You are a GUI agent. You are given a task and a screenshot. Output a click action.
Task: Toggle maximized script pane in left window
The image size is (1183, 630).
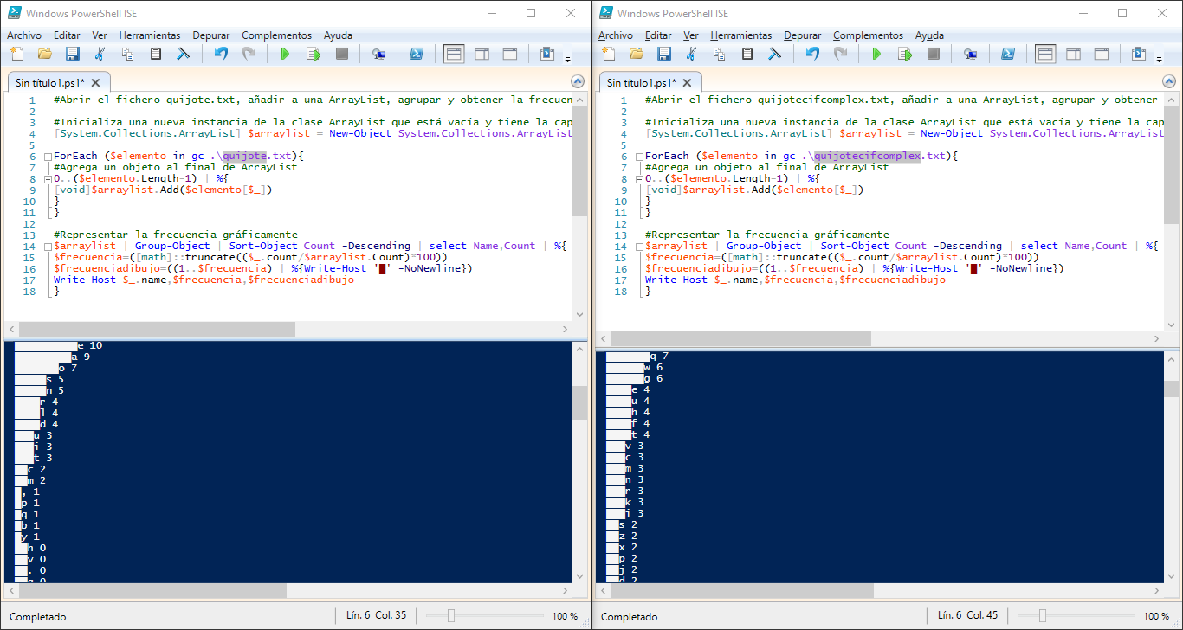(x=510, y=55)
